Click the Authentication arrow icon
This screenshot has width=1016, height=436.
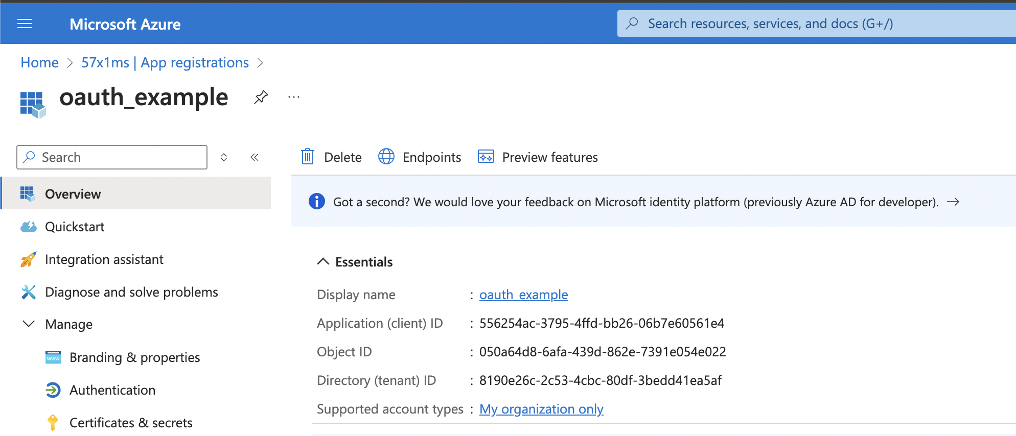53,390
